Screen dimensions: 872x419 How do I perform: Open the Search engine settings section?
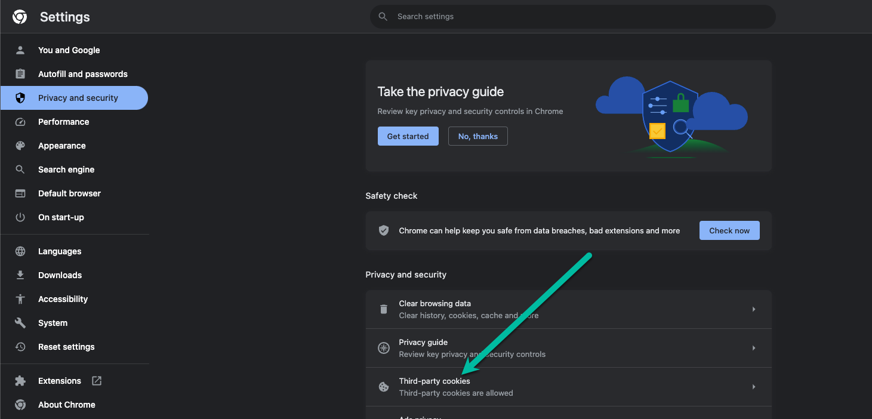66,170
